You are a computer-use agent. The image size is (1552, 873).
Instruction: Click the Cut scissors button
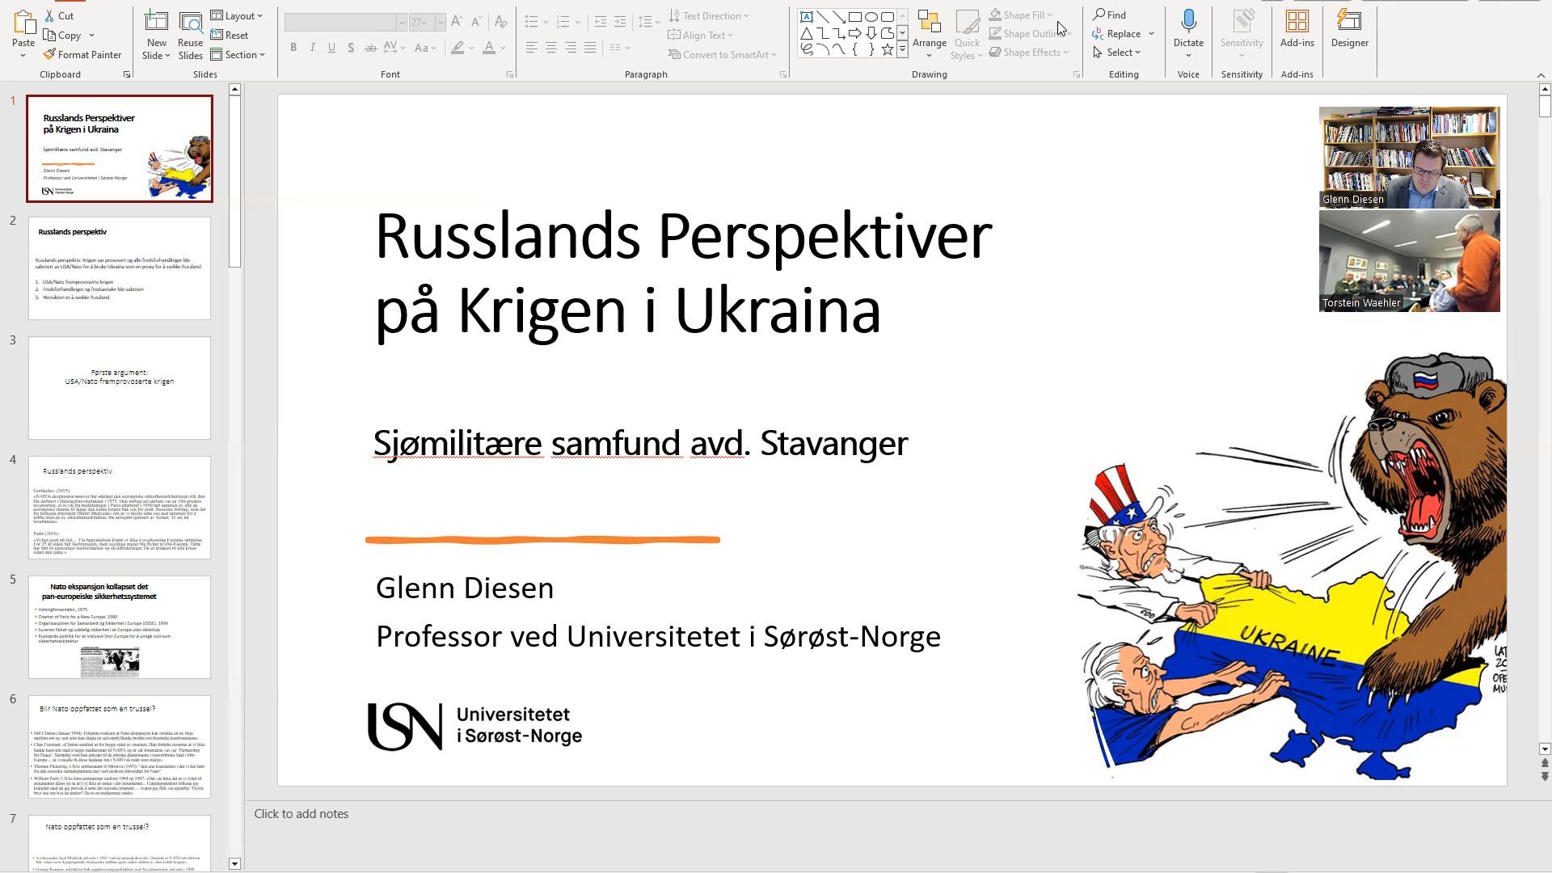click(59, 15)
